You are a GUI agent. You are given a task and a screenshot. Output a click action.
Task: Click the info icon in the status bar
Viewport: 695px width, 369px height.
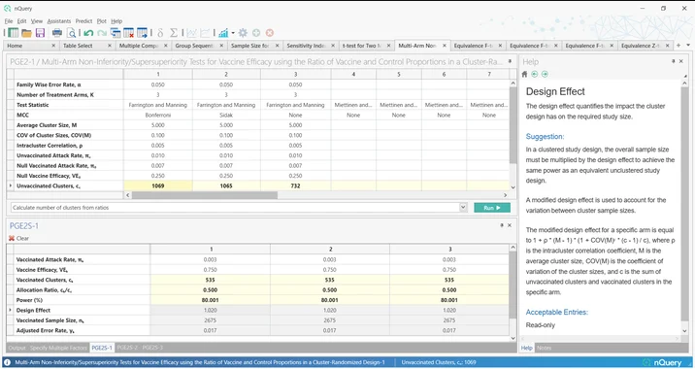pyautogui.click(x=8, y=362)
